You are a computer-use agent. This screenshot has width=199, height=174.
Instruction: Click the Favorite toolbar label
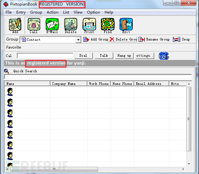14,47
